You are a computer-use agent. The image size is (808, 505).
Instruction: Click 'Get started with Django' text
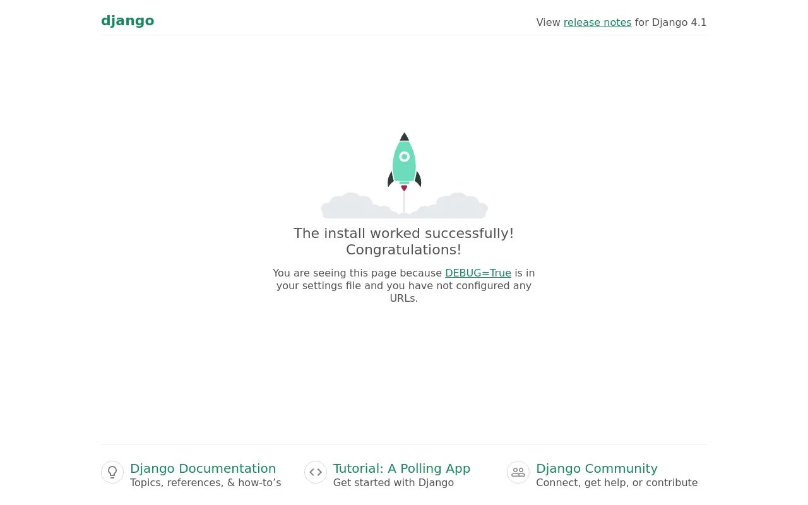(393, 483)
